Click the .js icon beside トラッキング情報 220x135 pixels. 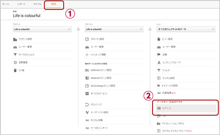[x=87, y=54]
